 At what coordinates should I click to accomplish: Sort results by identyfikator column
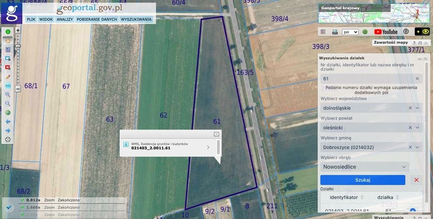click(347, 197)
